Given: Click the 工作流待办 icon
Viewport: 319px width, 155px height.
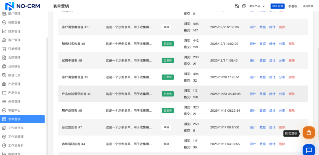Looking at the screenshot, I should pos(4,128).
